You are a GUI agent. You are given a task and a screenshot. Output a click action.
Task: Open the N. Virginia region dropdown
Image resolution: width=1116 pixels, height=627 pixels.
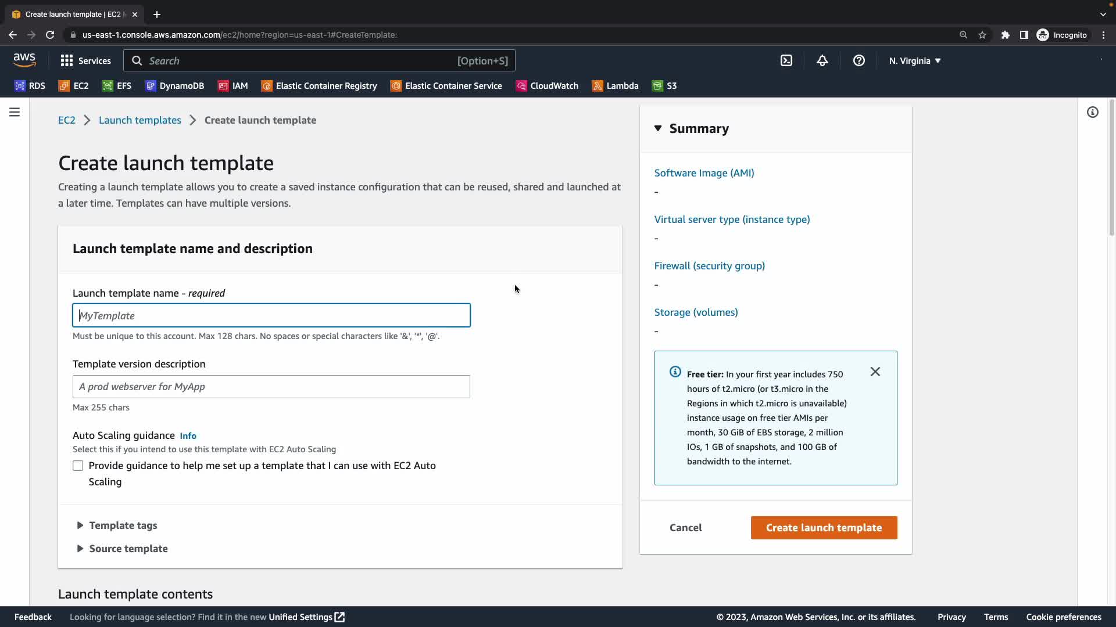(x=914, y=60)
